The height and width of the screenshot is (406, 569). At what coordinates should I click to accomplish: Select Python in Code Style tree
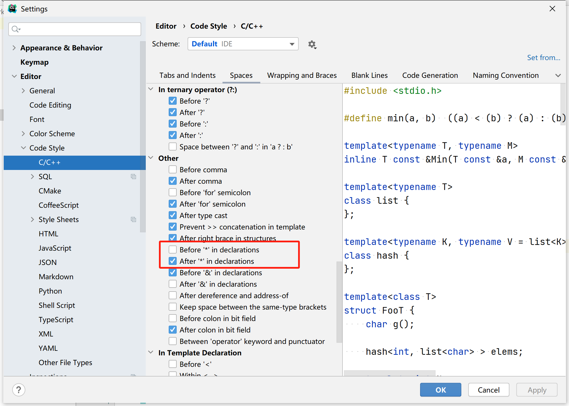50,291
